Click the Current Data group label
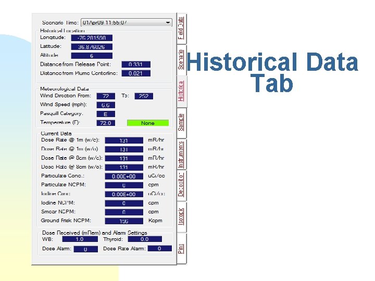 click(56, 133)
